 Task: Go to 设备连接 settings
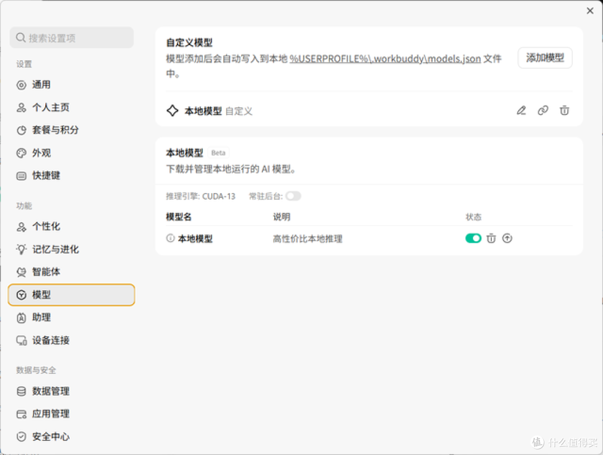pyautogui.click(x=71, y=340)
